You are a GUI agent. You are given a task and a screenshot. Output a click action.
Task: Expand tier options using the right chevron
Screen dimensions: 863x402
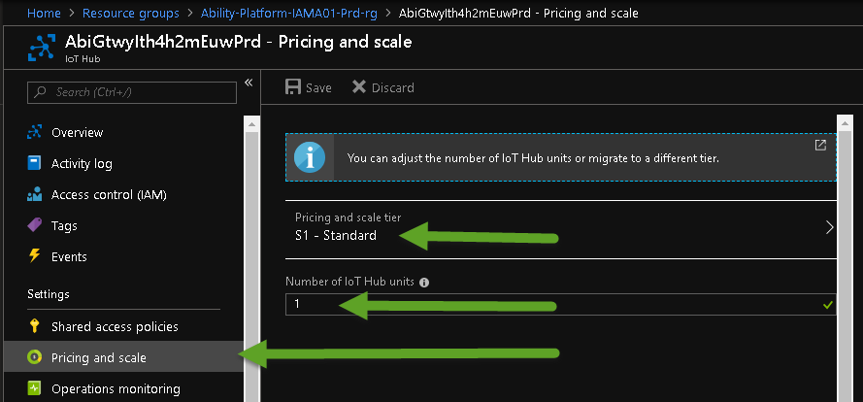point(829,227)
